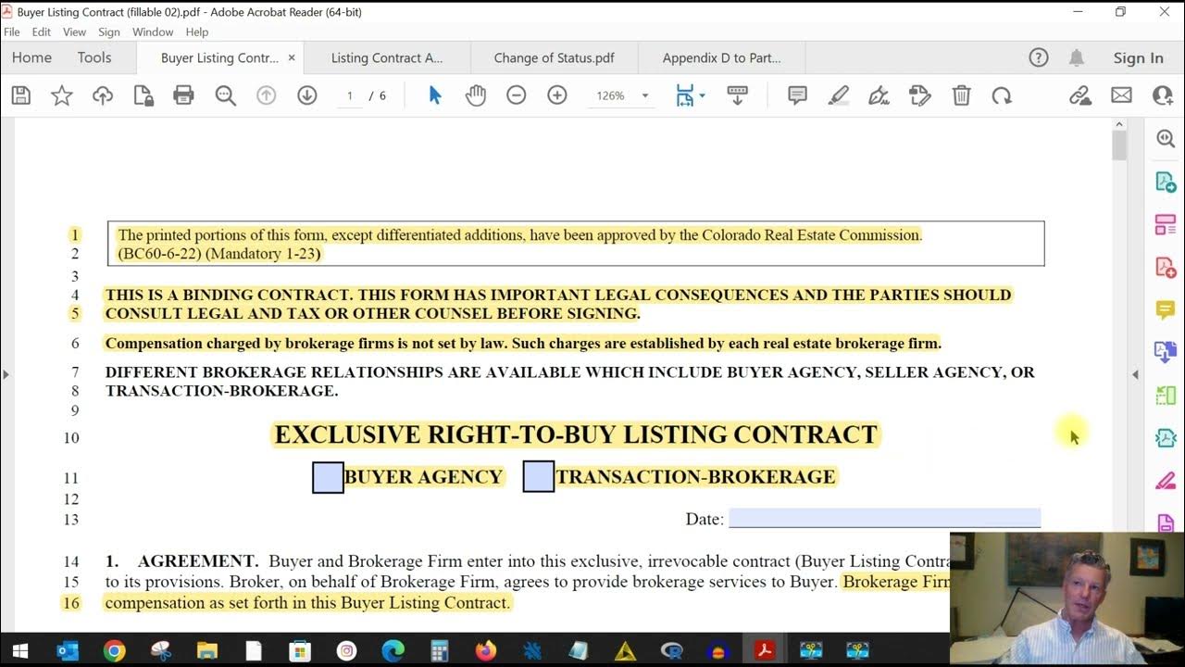The width and height of the screenshot is (1185, 667).
Task: Open the sign document tool
Action: coord(879,95)
